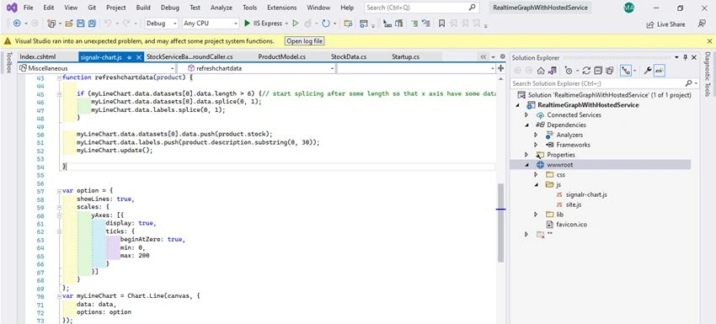716x324 pixels.
Task: Toggle Preview Selected Items button
Action: (x=660, y=71)
